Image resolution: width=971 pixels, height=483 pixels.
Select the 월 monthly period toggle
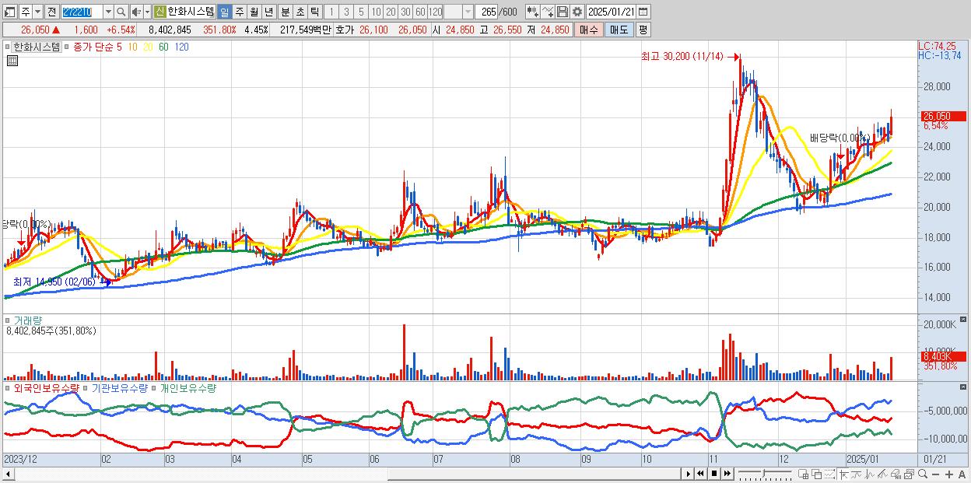coord(254,12)
